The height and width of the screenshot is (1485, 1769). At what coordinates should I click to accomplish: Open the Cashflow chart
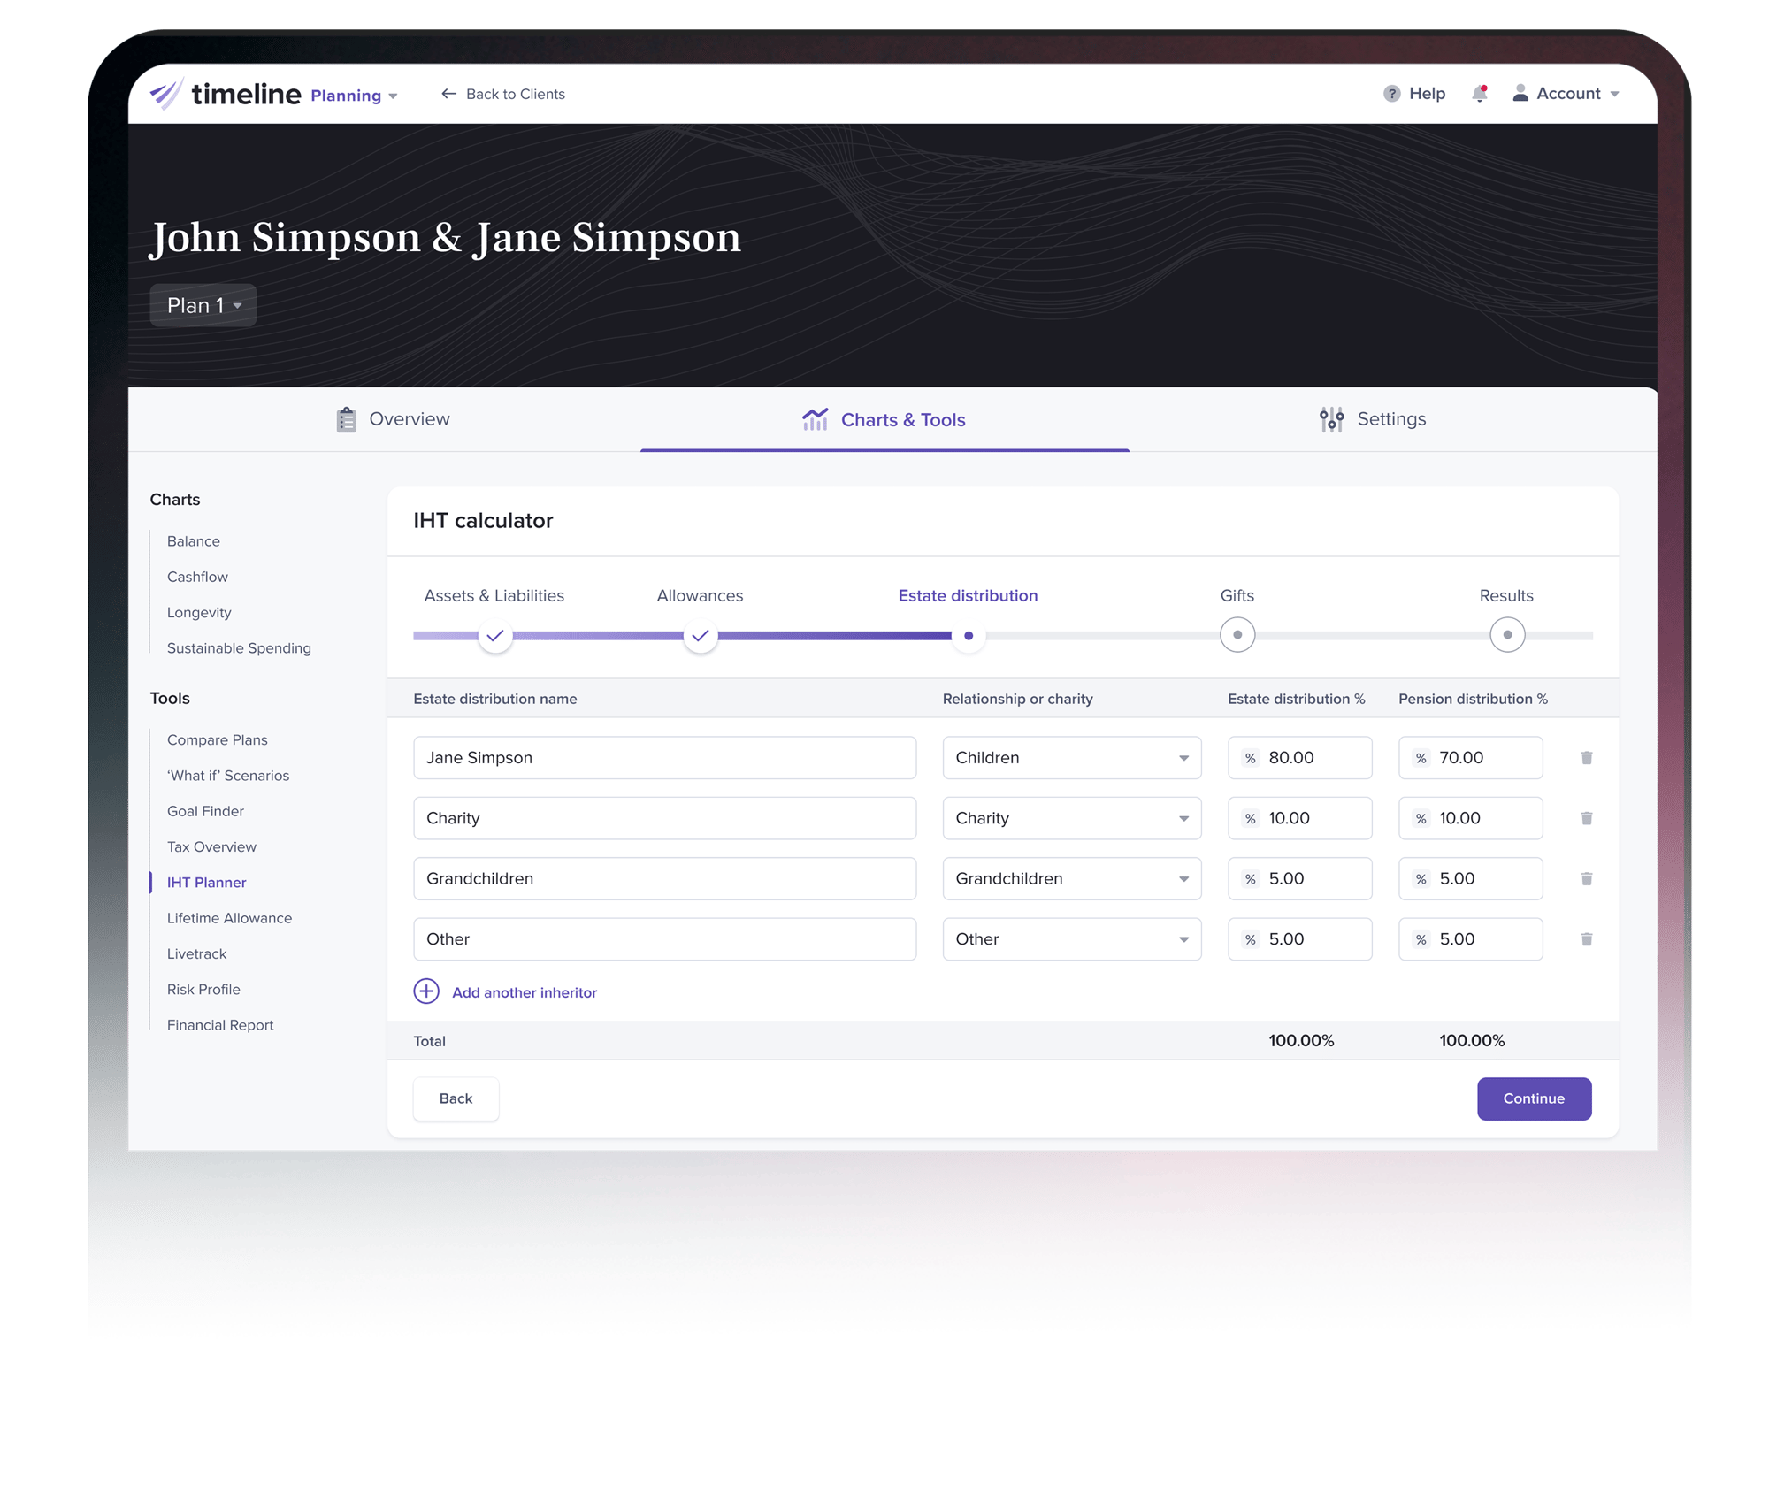pos(197,577)
